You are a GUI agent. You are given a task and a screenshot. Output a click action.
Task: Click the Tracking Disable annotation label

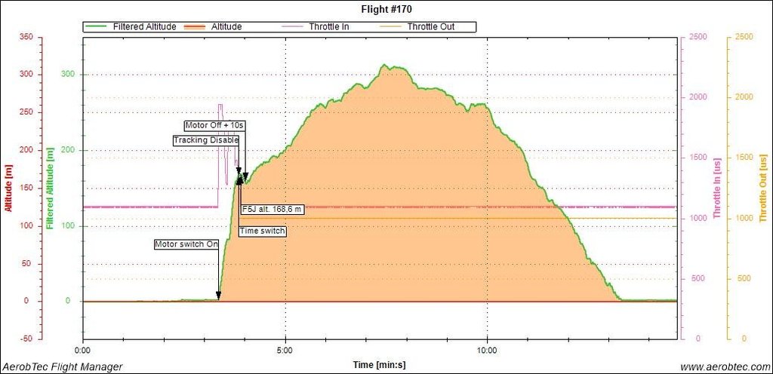[x=206, y=140]
